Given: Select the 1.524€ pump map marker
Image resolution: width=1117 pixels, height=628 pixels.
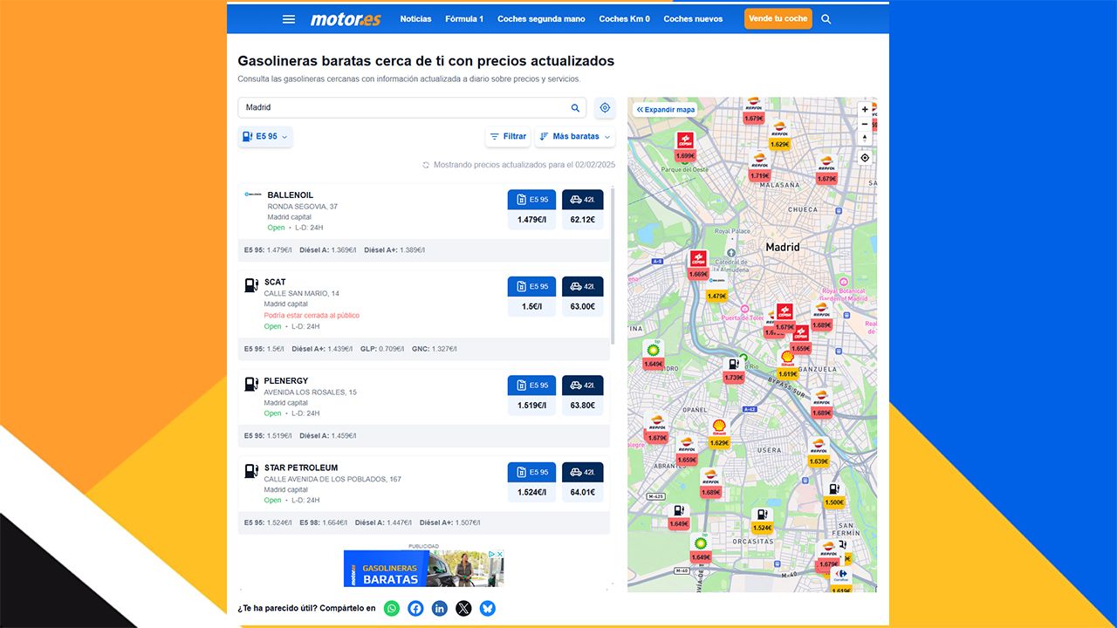Looking at the screenshot, I should 762,520.
